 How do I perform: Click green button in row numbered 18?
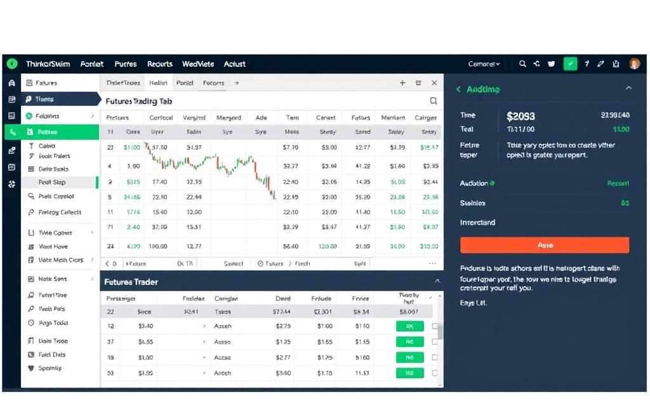409,358
